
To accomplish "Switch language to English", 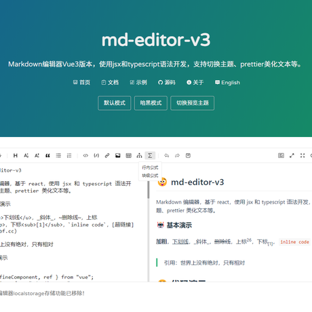I will [227, 83].
